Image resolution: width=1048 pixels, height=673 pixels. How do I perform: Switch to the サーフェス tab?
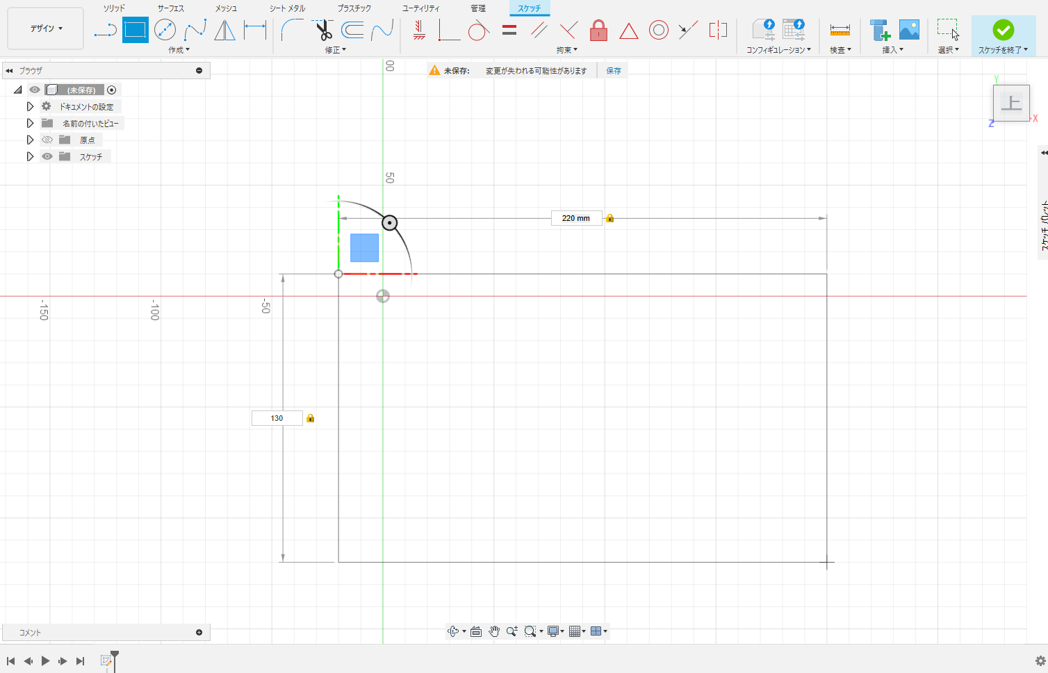point(171,8)
